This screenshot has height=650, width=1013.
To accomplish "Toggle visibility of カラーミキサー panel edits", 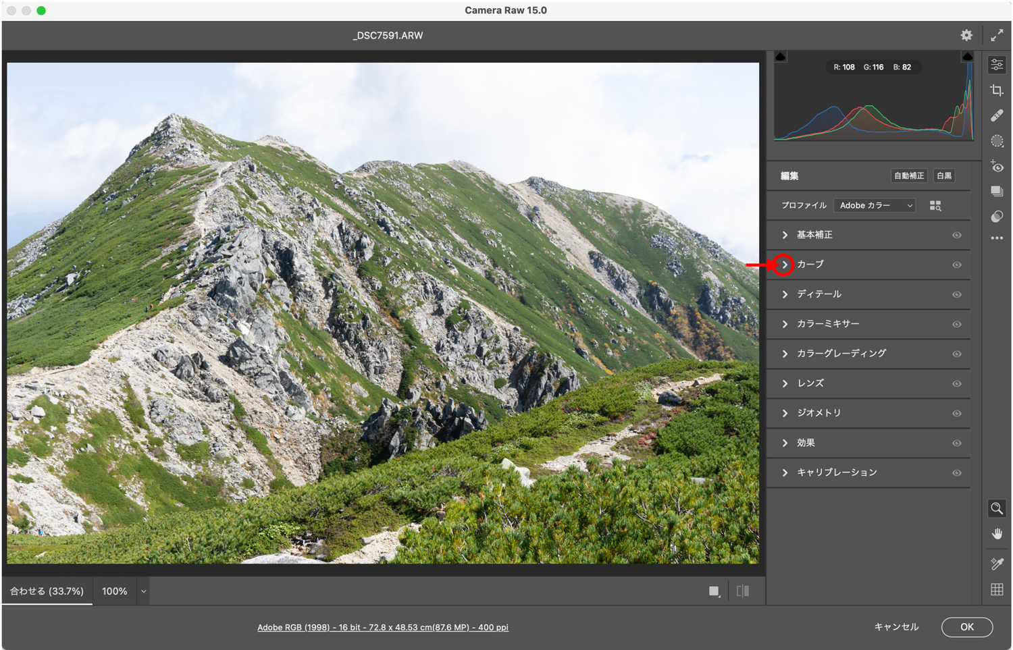I will (957, 324).
